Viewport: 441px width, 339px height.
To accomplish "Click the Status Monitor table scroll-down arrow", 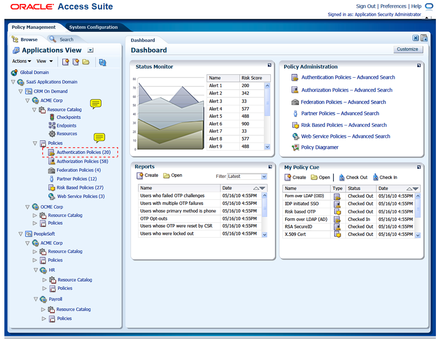I will [x=267, y=147].
